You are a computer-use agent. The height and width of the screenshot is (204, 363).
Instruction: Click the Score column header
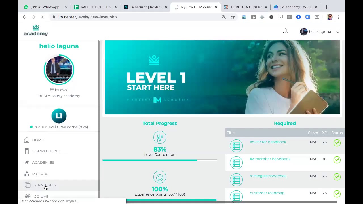[313, 133]
